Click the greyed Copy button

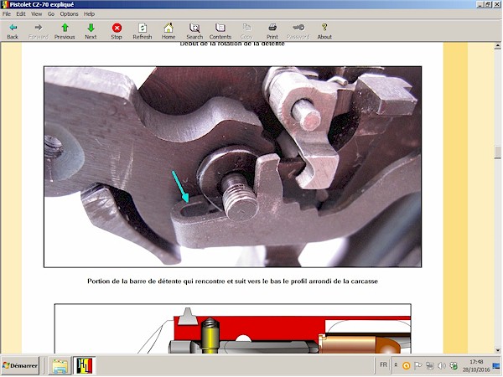coord(246,31)
